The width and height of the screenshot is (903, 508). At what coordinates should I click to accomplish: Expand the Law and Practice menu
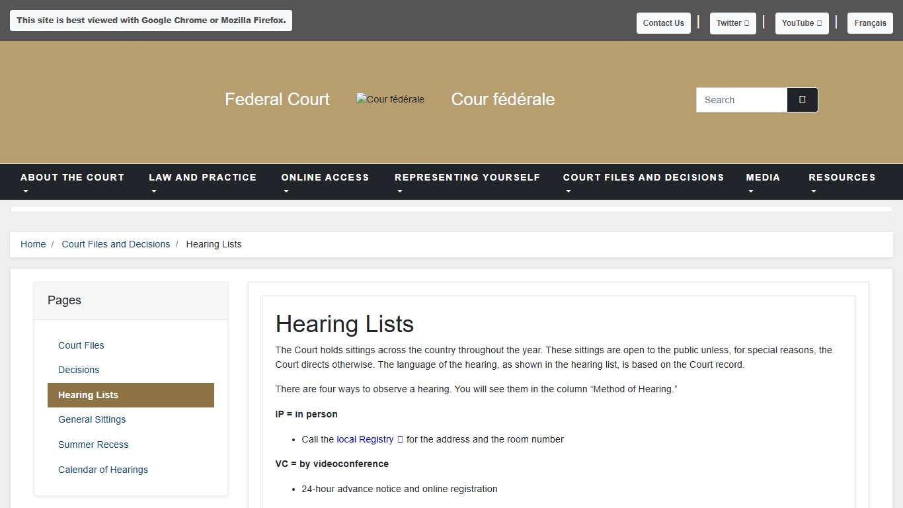click(203, 177)
